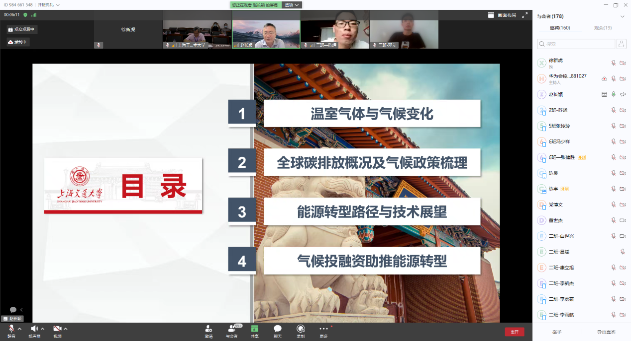Open the More (更多) options icon

coord(323,329)
